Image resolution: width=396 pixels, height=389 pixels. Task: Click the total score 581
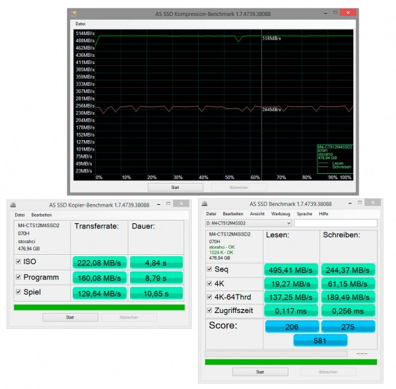tap(320, 341)
